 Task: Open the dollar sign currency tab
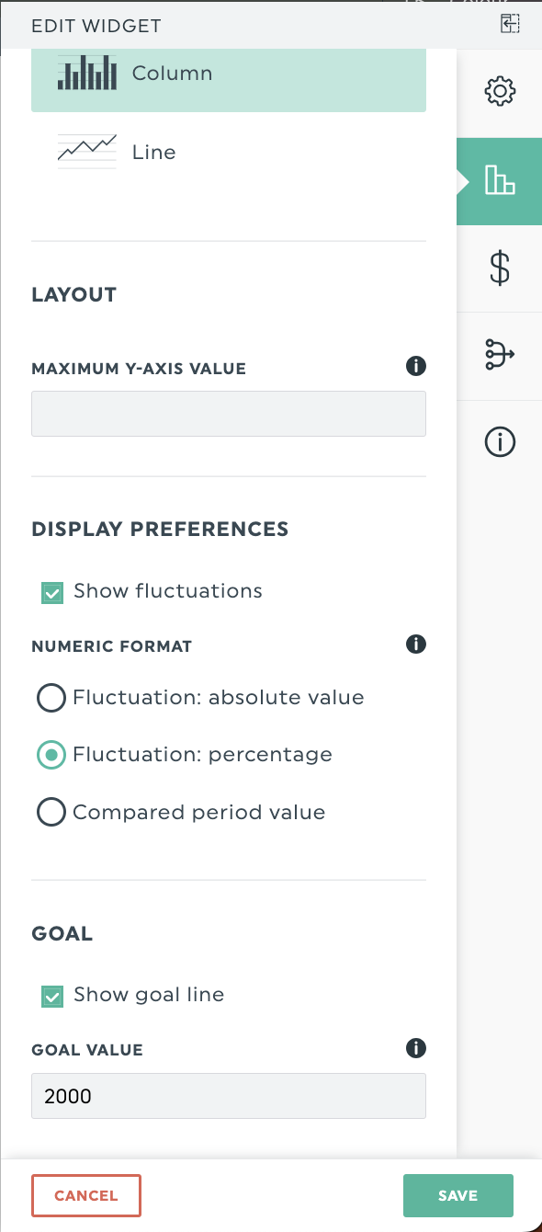point(500,268)
